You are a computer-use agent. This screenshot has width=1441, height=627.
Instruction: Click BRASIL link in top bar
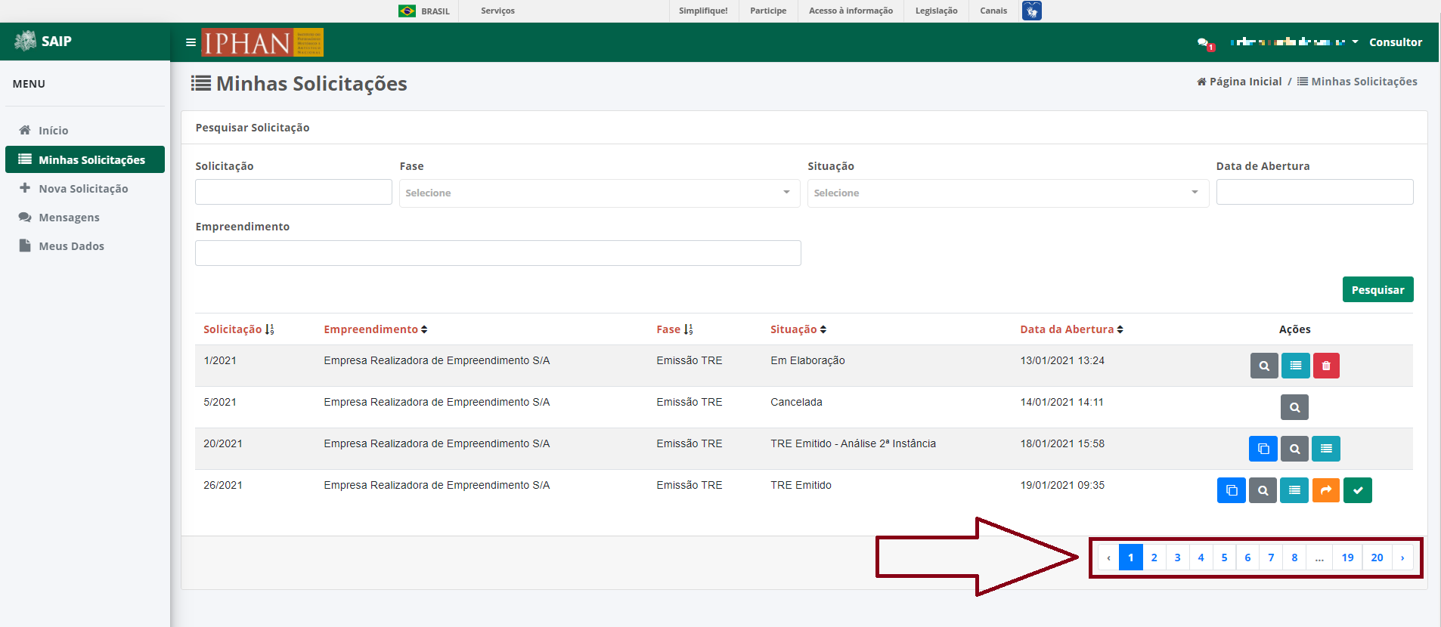click(x=435, y=11)
